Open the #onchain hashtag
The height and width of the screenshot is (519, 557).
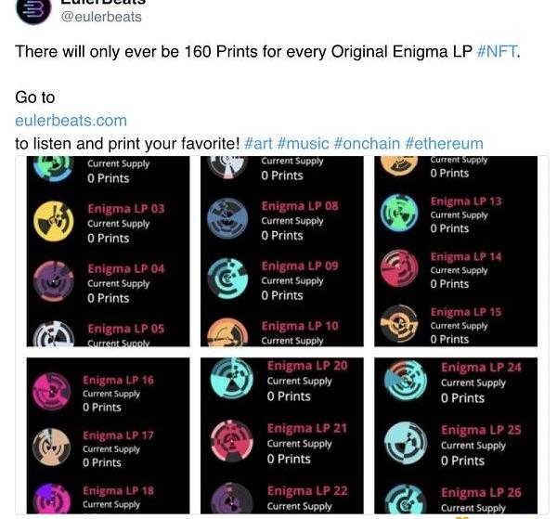(x=366, y=144)
